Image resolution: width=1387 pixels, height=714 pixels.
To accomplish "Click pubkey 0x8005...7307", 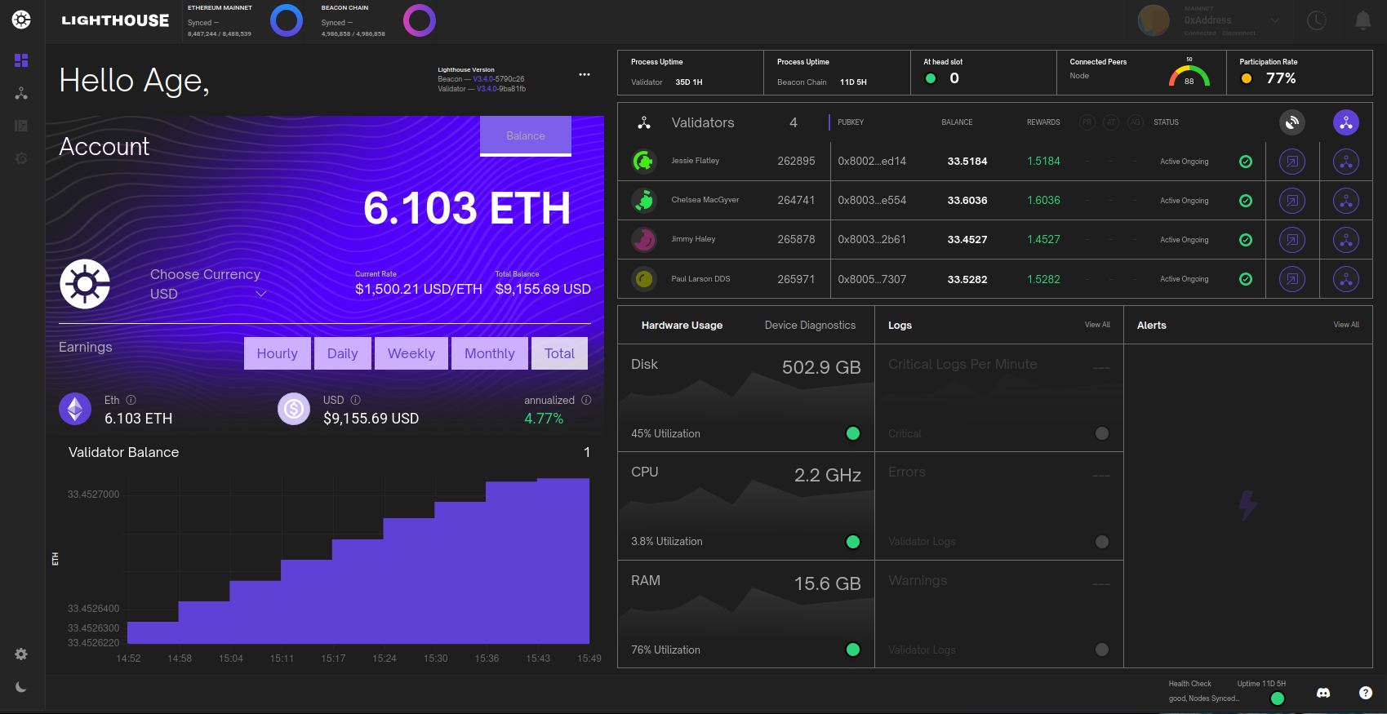I will (x=872, y=279).
